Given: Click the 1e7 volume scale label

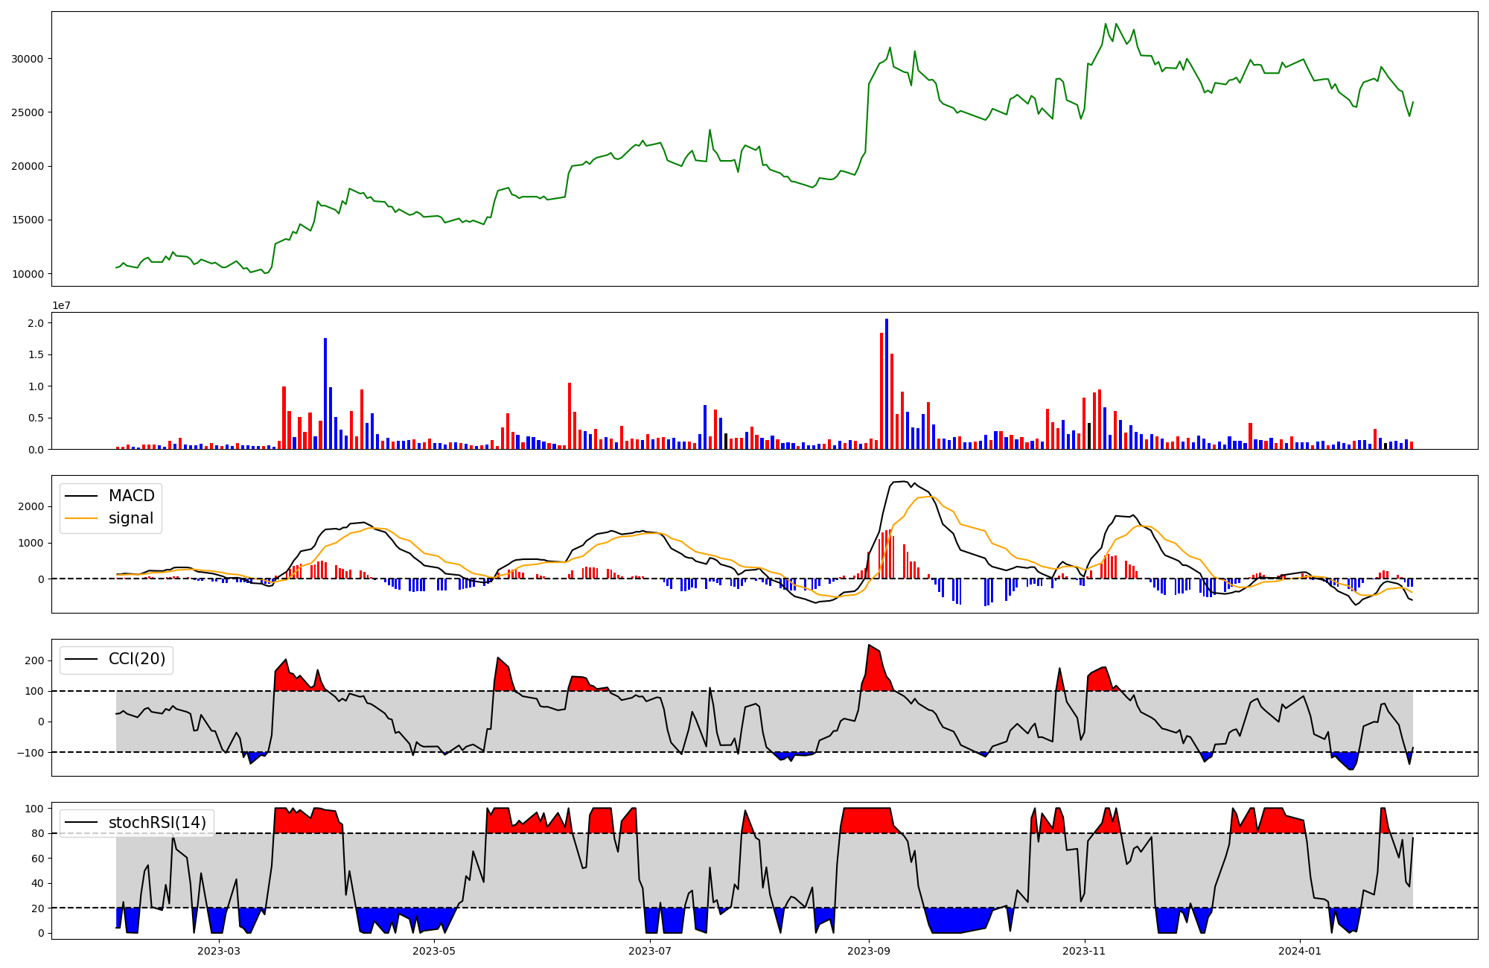Looking at the screenshot, I should (x=61, y=305).
